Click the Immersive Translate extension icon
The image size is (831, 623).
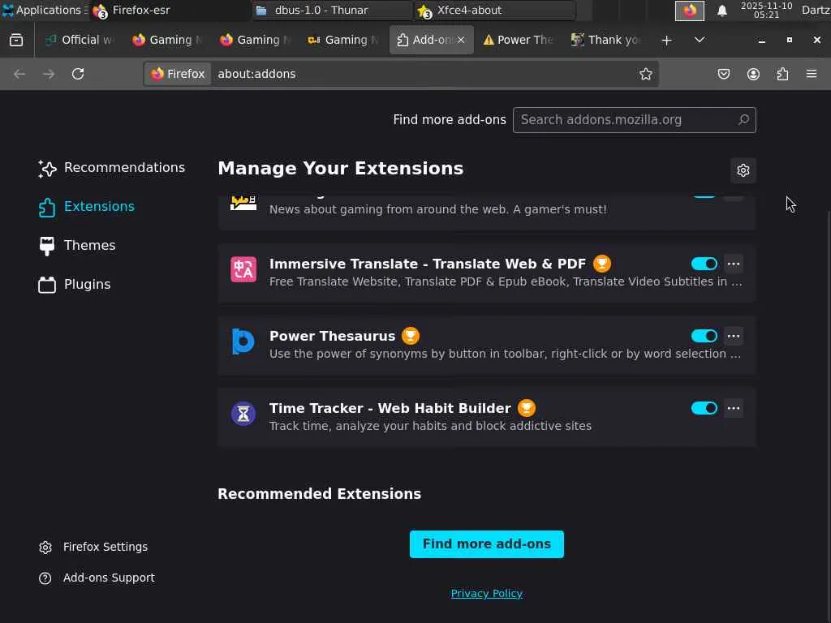coord(243,269)
